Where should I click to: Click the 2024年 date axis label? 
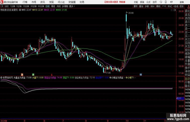4,121
